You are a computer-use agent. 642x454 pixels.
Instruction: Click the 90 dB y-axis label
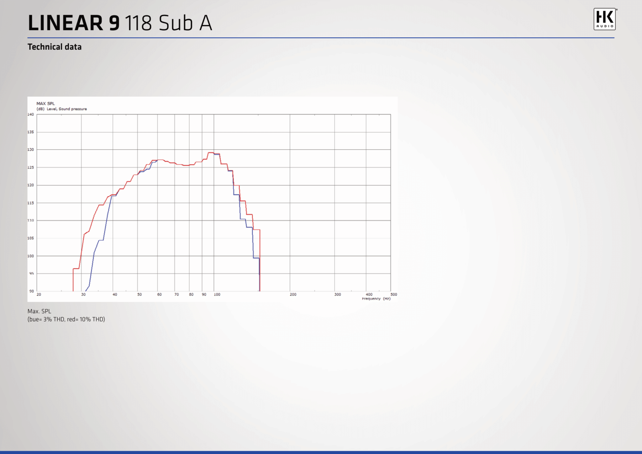point(32,291)
